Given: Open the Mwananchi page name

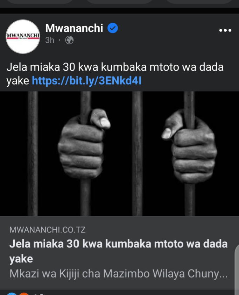Looking at the screenshot, I should pyautogui.click(x=74, y=28).
